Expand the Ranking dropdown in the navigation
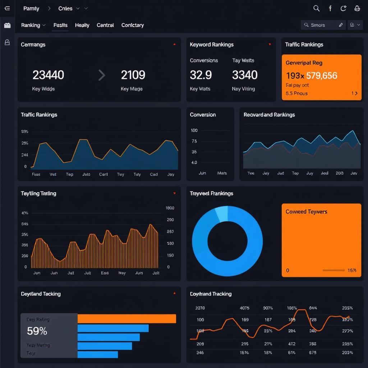 (33, 25)
